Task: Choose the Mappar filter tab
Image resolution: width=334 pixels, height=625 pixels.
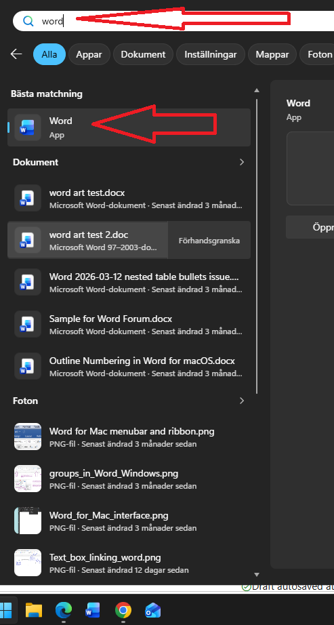Action: (272, 55)
